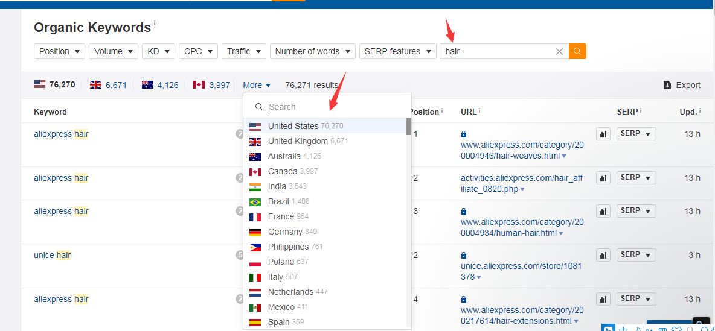Click info icon beside Upd. column header
715x331 pixels.
pos(701,111)
